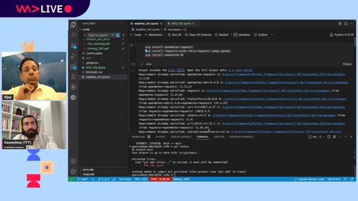Click the main branch status bar item
This screenshot has width=358, height=201.
[x=83, y=179]
